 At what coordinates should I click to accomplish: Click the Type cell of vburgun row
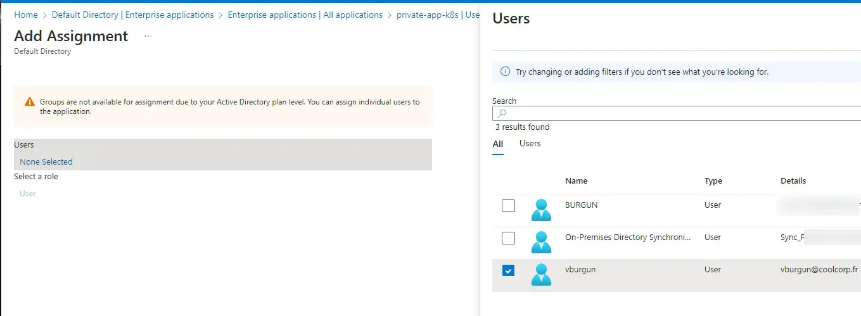coord(713,270)
